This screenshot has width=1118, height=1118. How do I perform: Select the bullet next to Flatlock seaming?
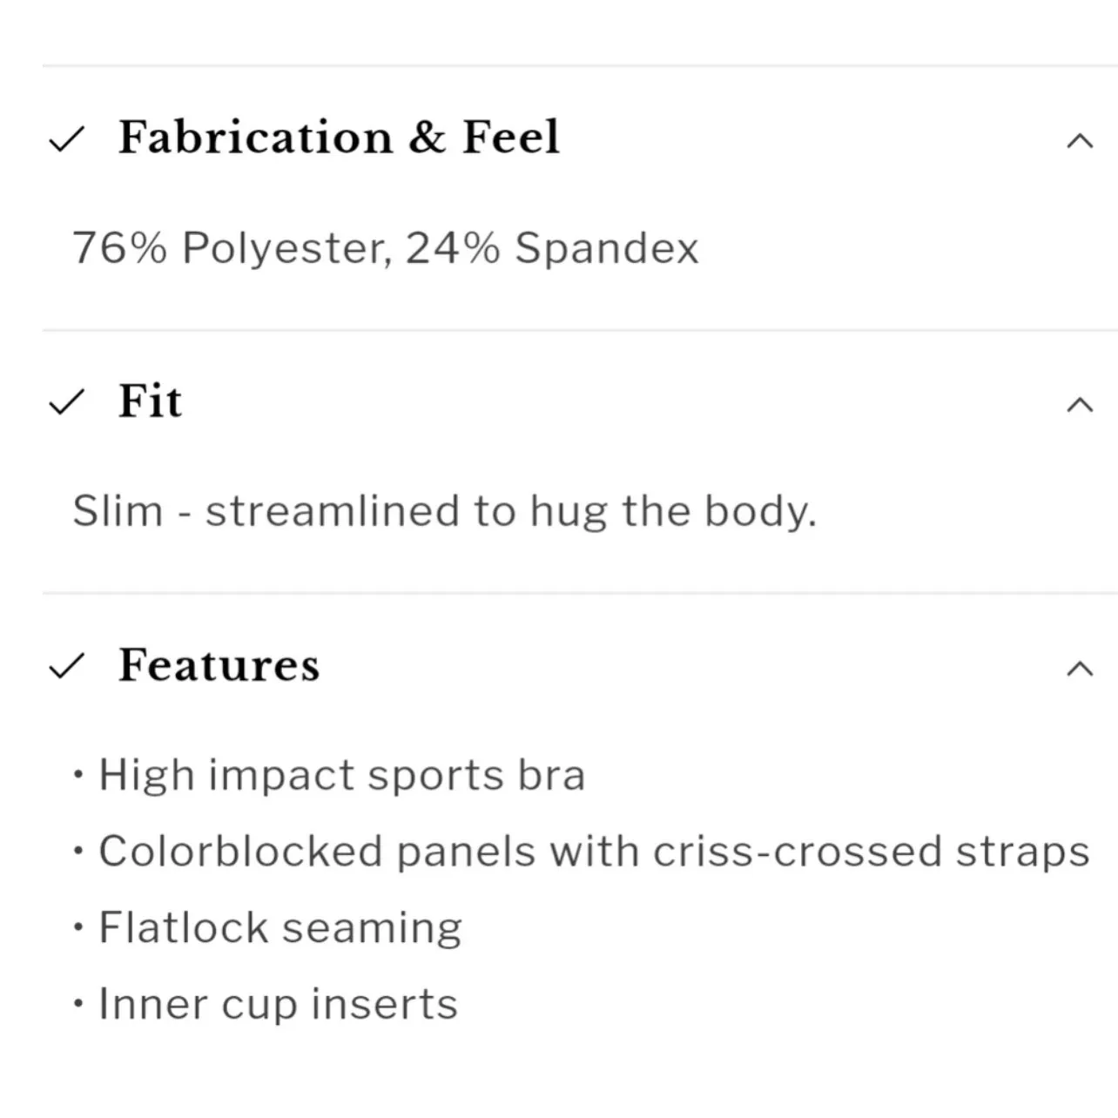click(x=78, y=926)
